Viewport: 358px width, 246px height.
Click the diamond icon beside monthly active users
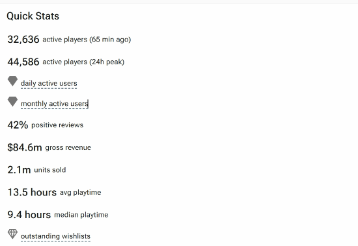click(x=12, y=102)
